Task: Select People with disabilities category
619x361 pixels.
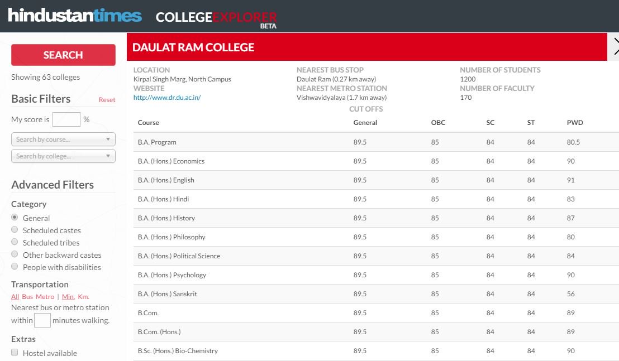Action: click(15, 266)
